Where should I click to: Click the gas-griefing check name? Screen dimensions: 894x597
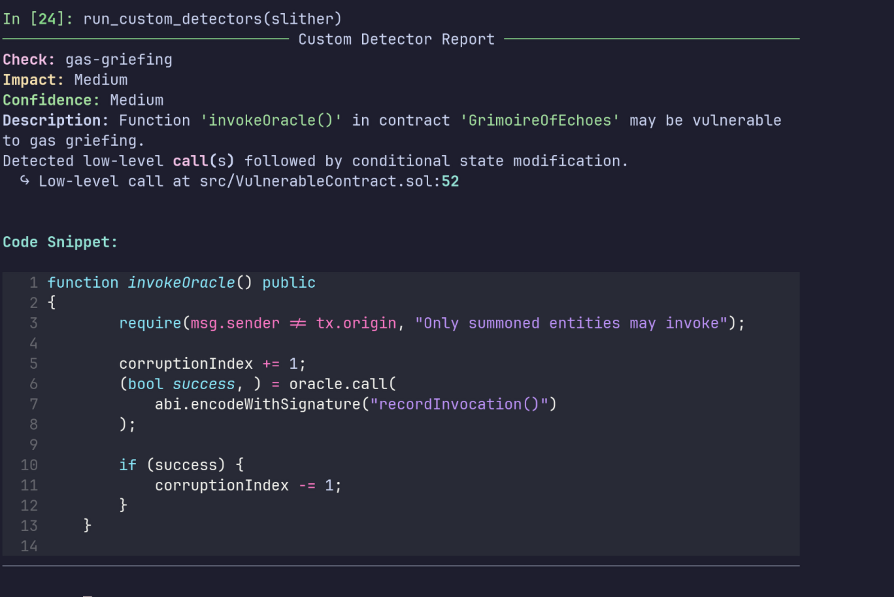coord(119,60)
